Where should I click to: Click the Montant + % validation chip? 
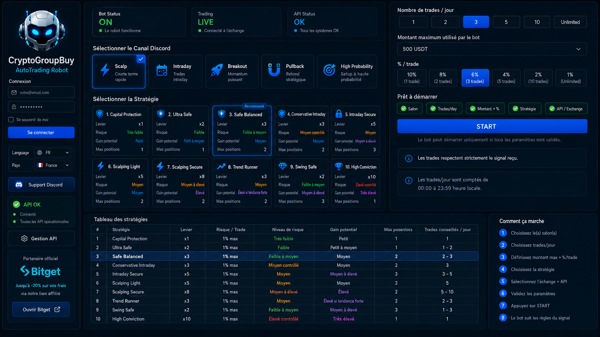485,109
